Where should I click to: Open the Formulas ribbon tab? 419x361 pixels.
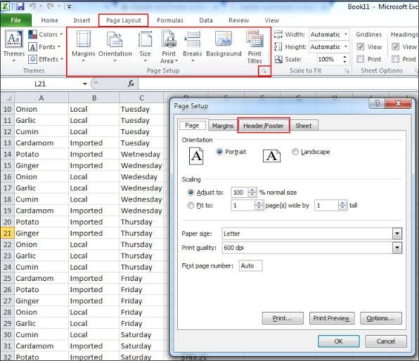click(170, 20)
